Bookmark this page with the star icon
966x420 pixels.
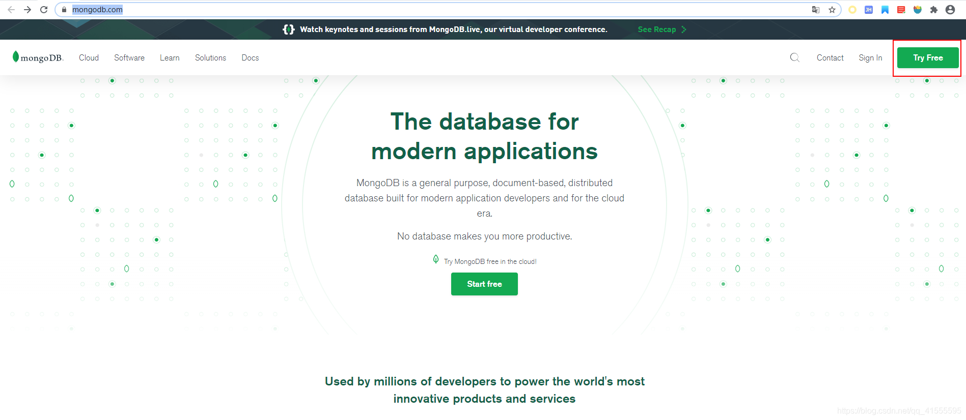[x=832, y=10]
